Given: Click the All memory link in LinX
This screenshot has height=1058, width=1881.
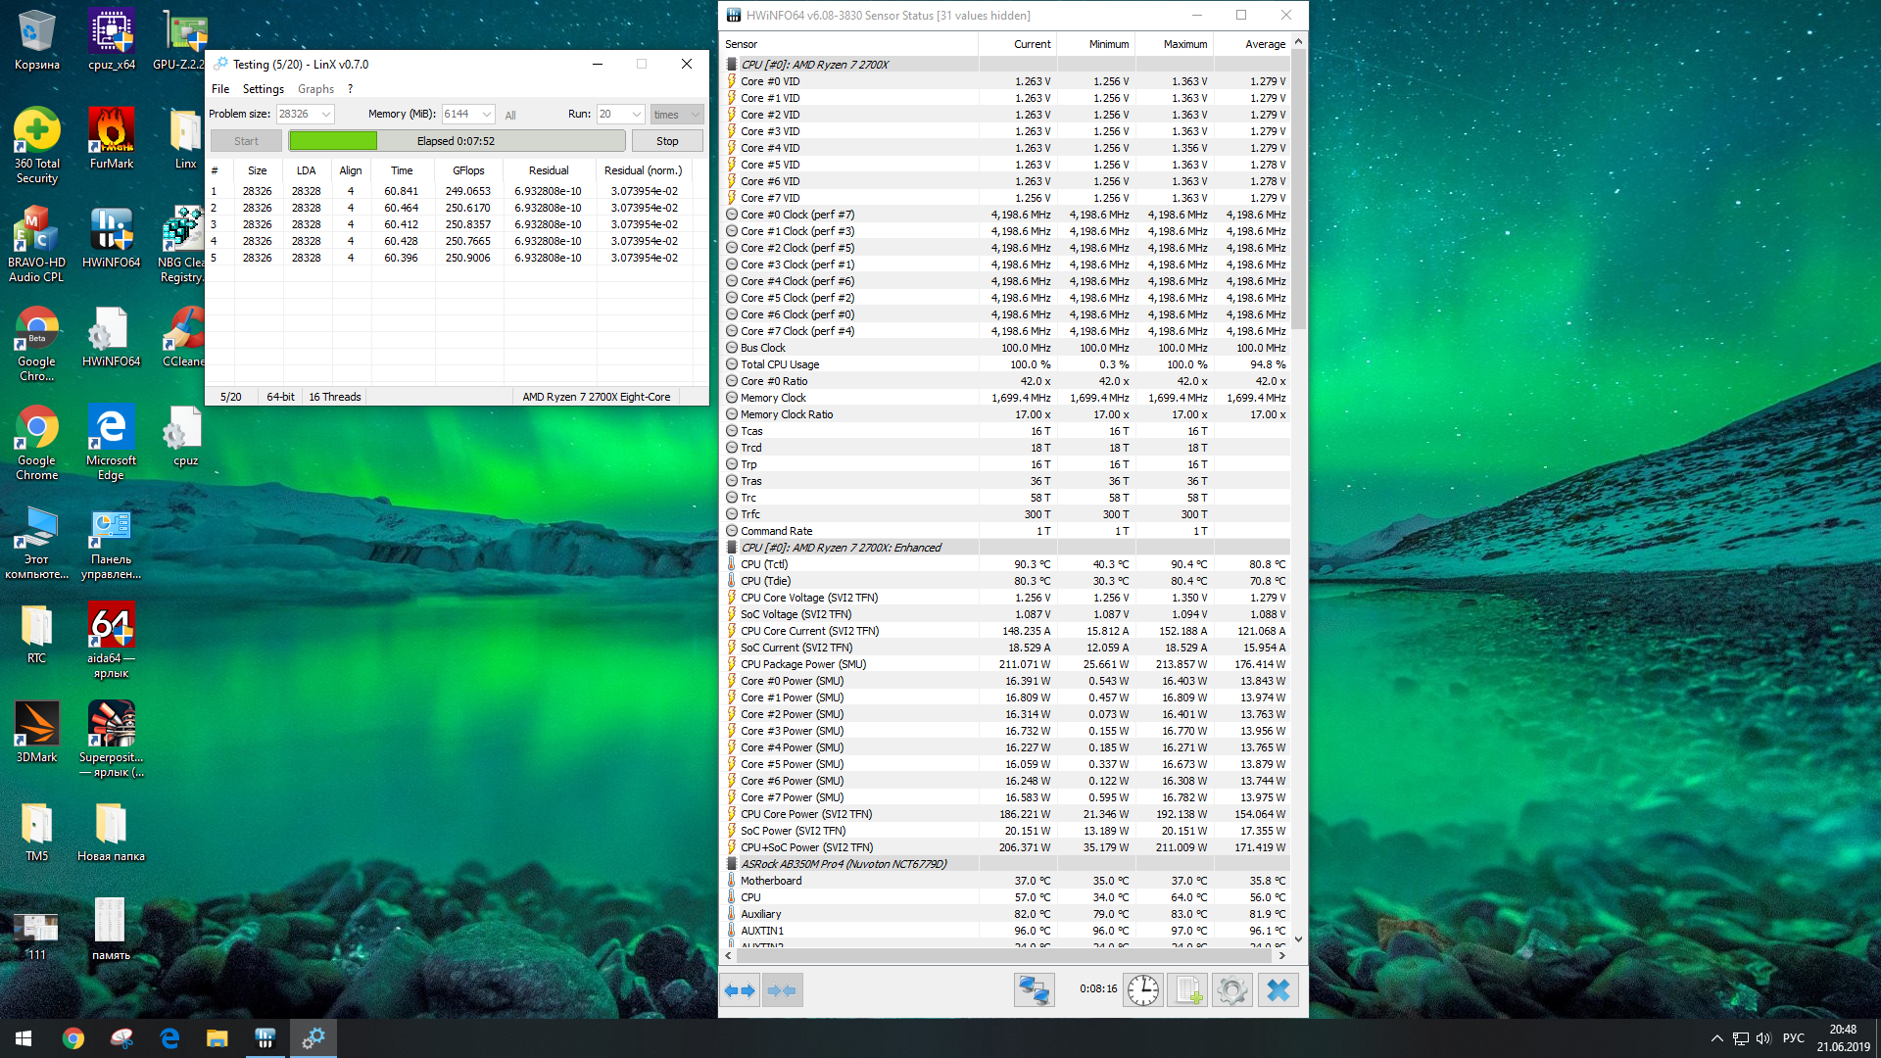Looking at the screenshot, I should (510, 116).
